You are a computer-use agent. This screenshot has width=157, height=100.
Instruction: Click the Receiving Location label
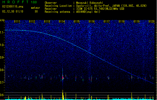(58, 6)
